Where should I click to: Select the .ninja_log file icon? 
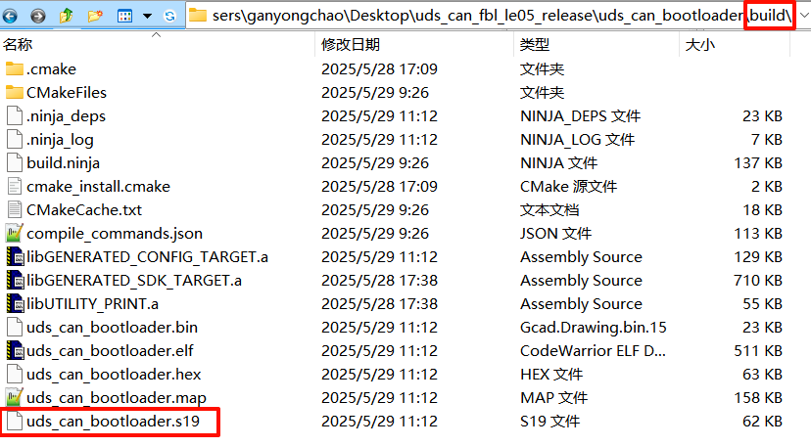click(x=15, y=140)
